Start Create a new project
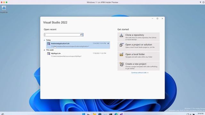 138,66
